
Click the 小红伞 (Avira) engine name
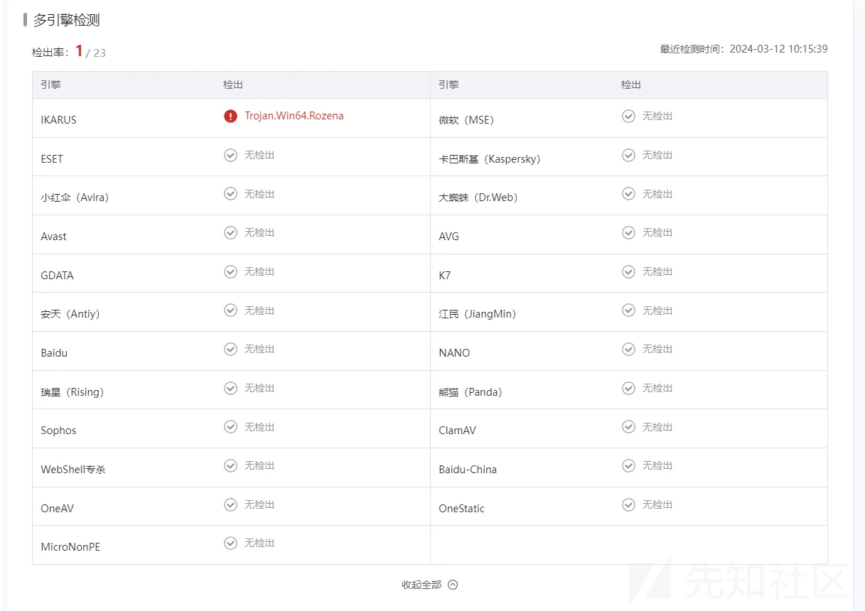point(75,198)
